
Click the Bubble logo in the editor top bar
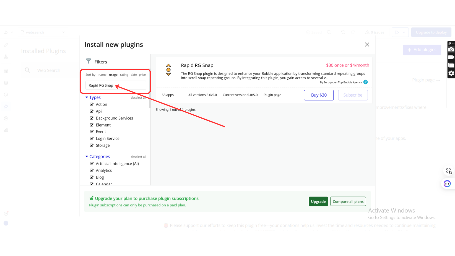coord(6,32)
